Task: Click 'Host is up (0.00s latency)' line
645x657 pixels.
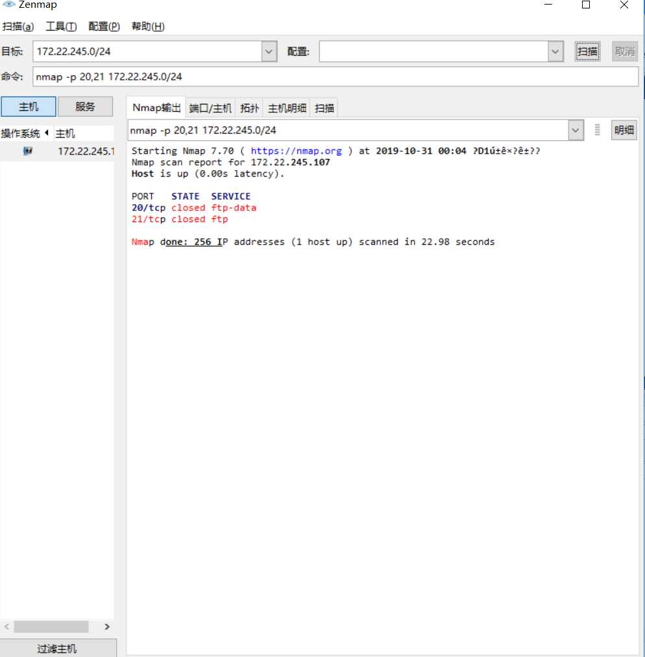Action: (208, 173)
